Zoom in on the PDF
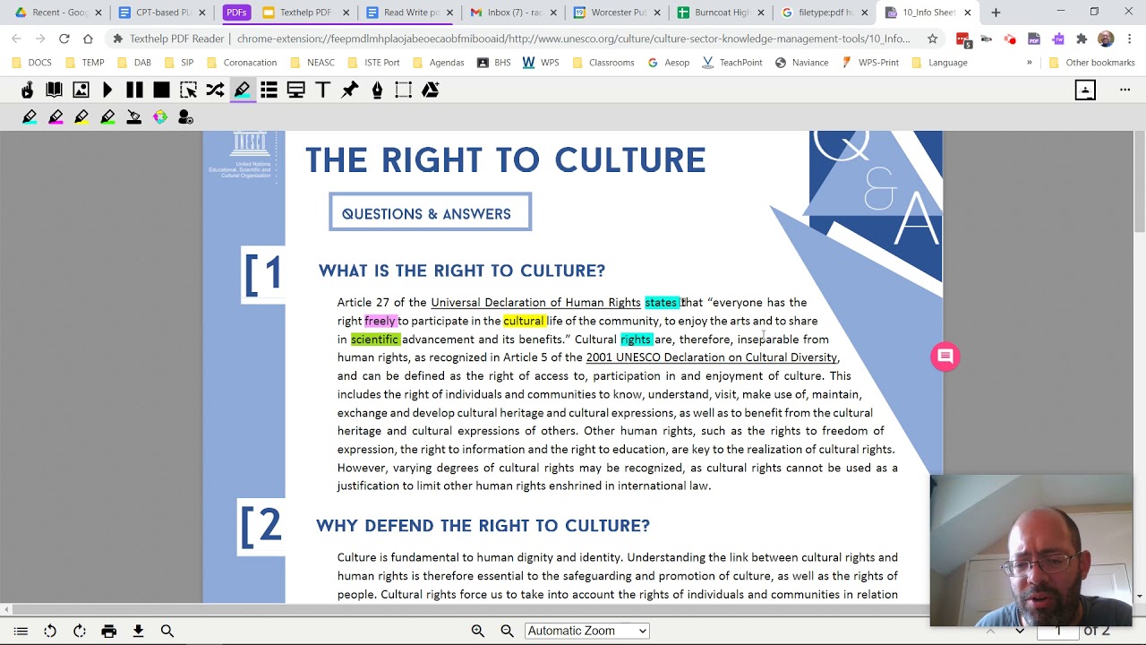Screen dimensions: 1146x645 pyautogui.click(x=478, y=631)
